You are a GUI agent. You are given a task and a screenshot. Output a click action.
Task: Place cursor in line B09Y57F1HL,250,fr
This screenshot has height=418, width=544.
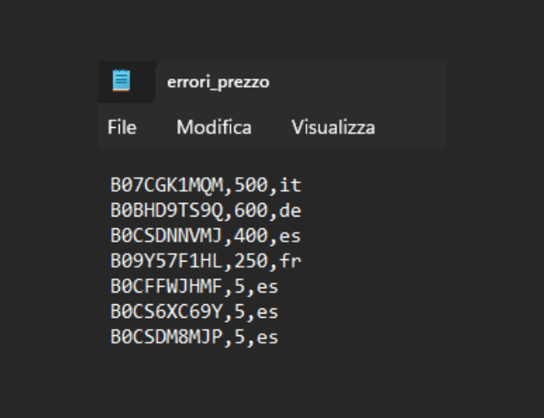(x=206, y=261)
